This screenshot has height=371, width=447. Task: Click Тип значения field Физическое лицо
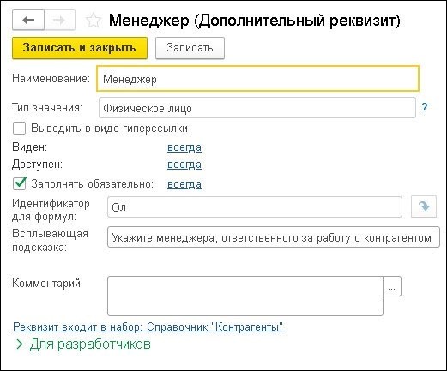[257, 108]
